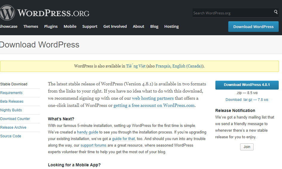The image size is (282, 169).
Task: Open the Tiếng Việt language link
Action: 136,66
